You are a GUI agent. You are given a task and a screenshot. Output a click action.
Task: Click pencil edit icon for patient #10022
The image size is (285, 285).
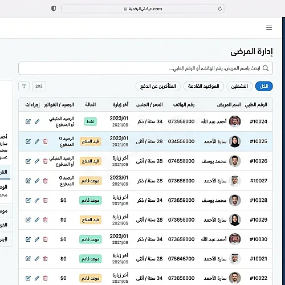tap(37, 278)
